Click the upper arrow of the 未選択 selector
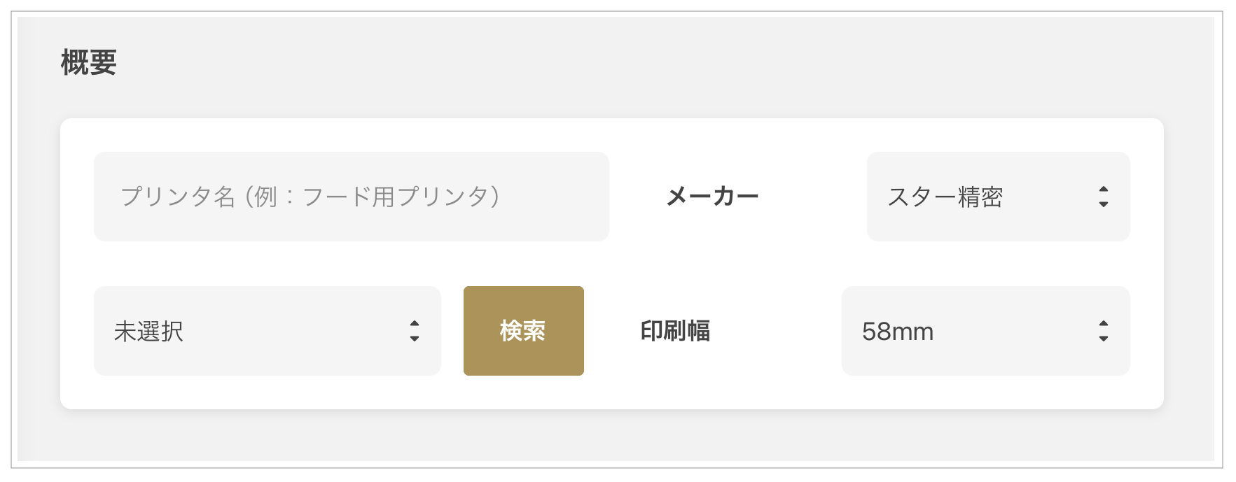Image resolution: width=1236 pixels, height=482 pixels. (x=415, y=324)
